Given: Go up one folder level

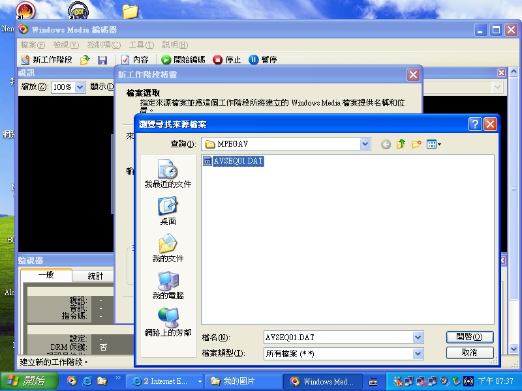Looking at the screenshot, I should pos(401,144).
